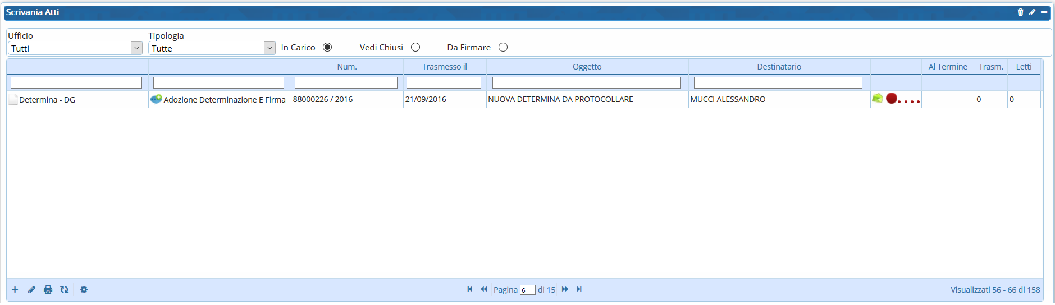This screenshot has width=1055, height=305.
Task: Click the green envelope icon in row
Action: coord(877,99)
